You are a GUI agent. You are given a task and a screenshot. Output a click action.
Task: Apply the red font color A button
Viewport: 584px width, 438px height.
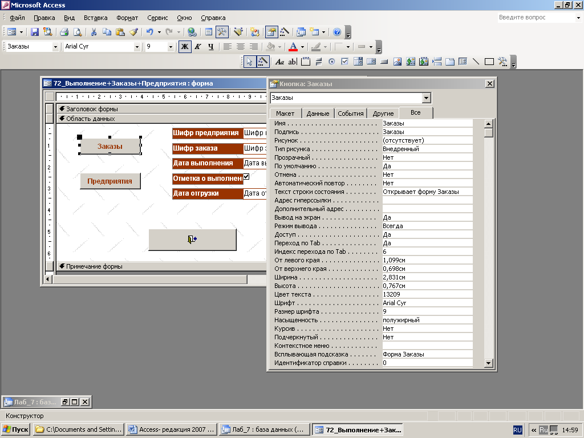coord(293,47)
